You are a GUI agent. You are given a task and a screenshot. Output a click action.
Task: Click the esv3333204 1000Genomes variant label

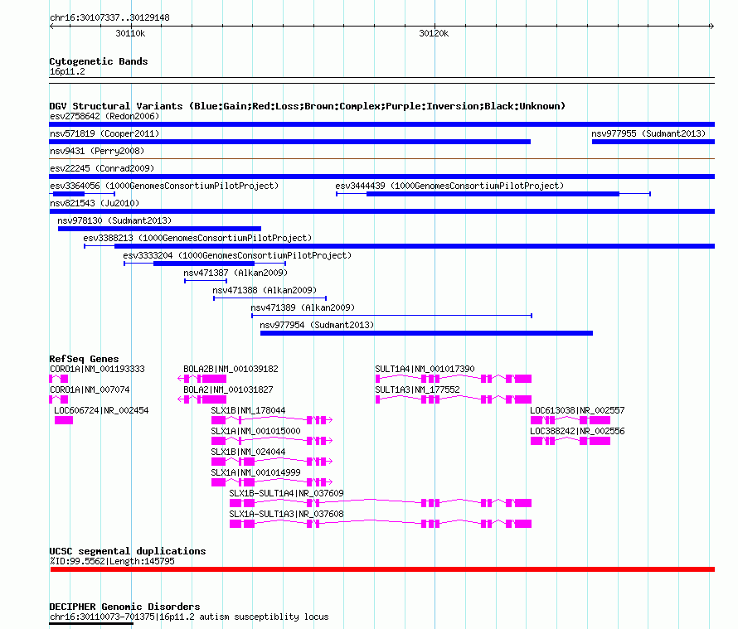237,255
